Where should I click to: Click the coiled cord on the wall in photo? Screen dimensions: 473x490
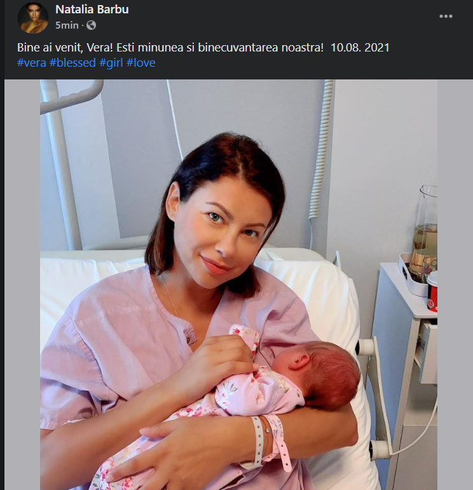click(x=321, y=150)
